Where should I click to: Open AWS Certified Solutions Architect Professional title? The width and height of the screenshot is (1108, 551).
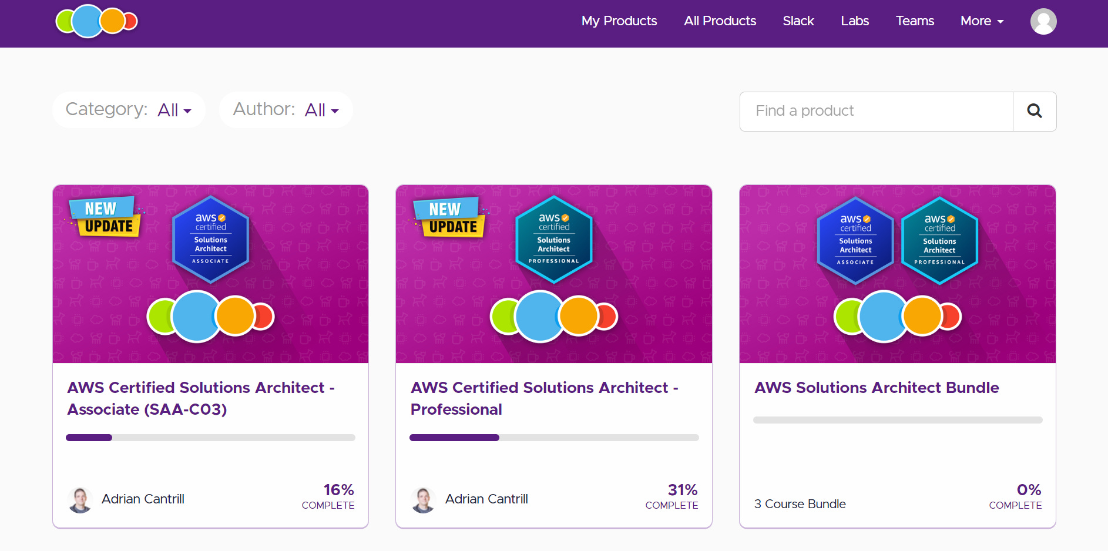(545, 398)
